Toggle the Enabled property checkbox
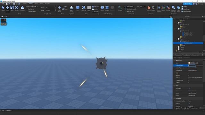This screenshot has height=115, width=205. click(x=189, y=103)
